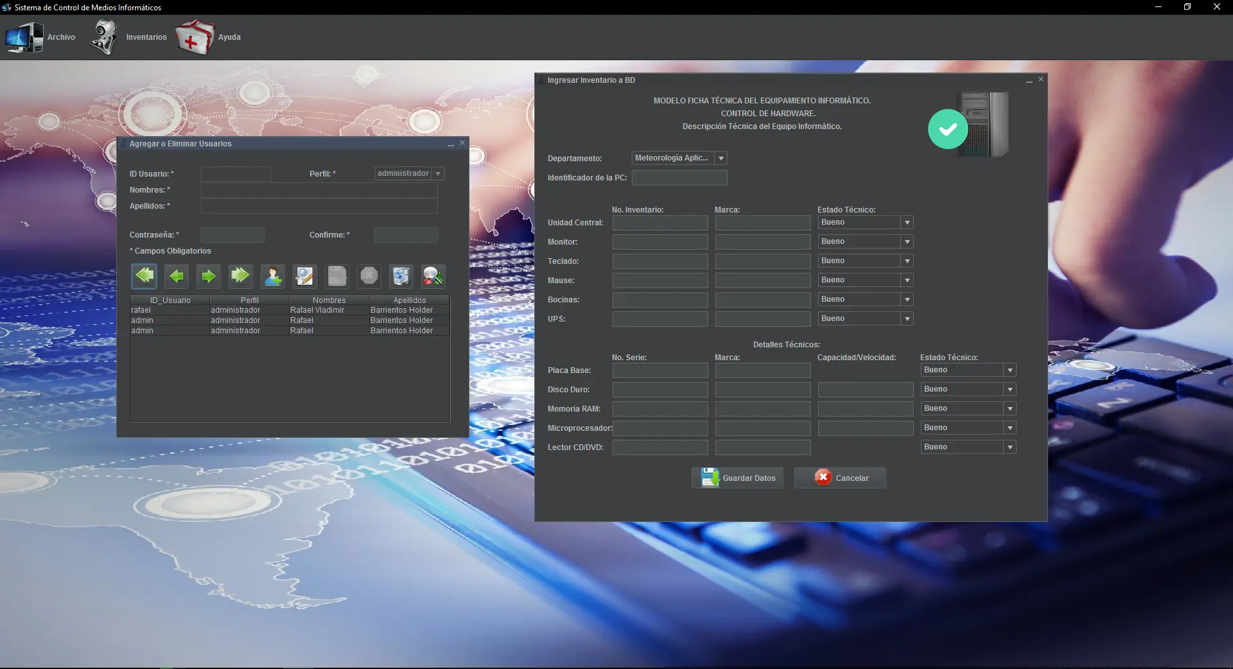Click the computer icon beside Archivo
Viewport: 1233px width, 669px height.
tap(24, 37)
